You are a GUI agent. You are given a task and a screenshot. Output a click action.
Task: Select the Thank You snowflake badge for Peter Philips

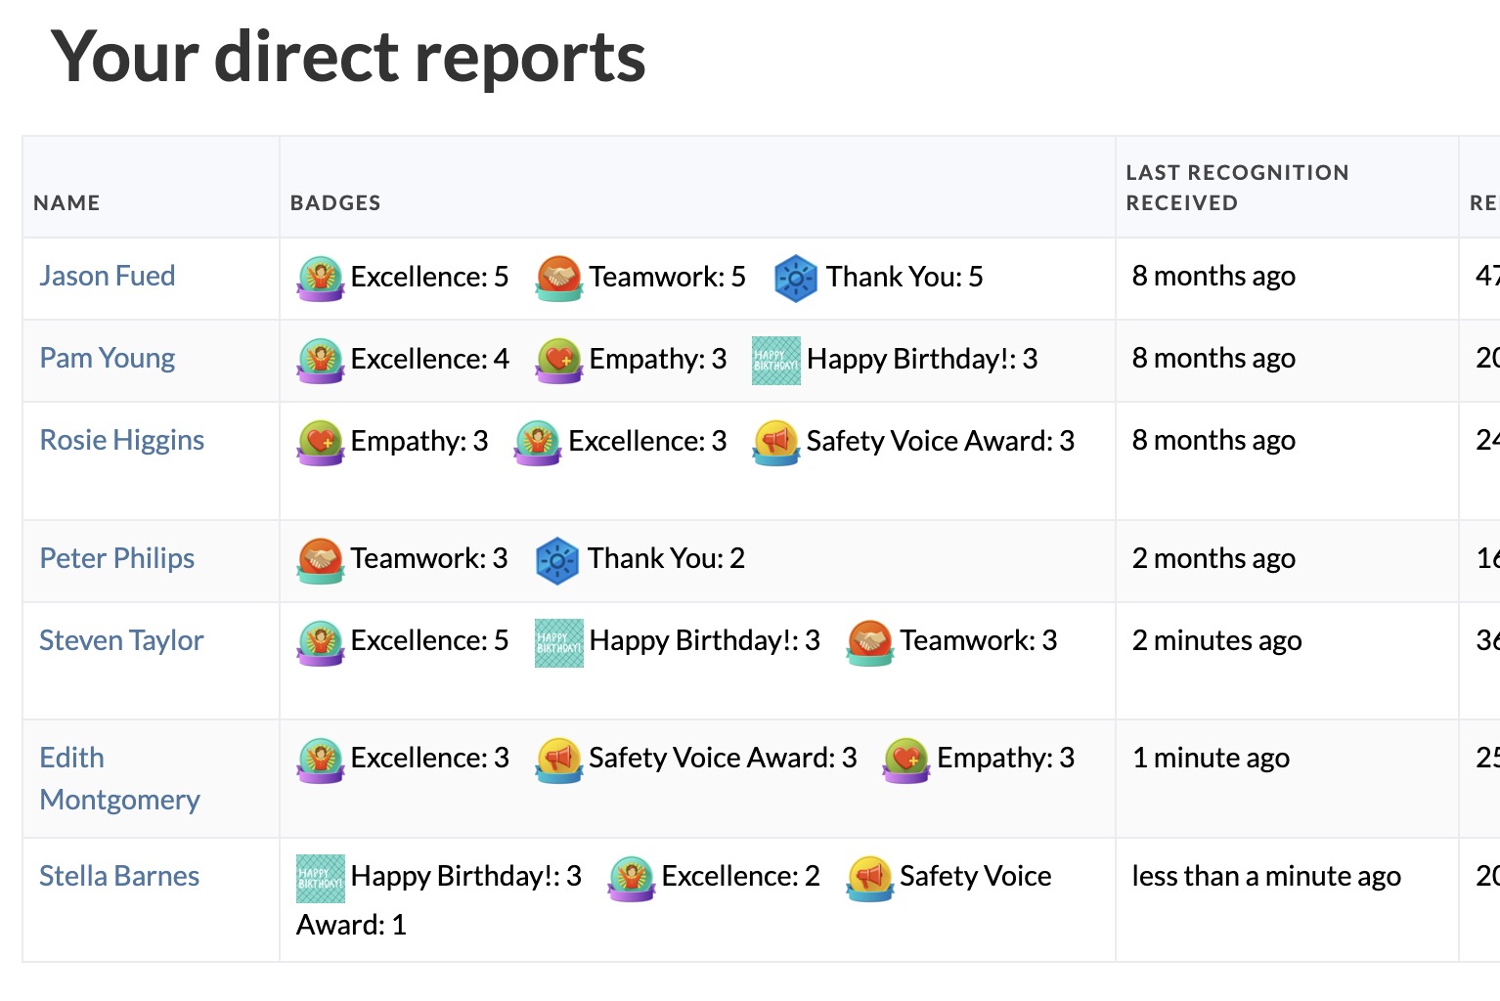pos(558,558)
